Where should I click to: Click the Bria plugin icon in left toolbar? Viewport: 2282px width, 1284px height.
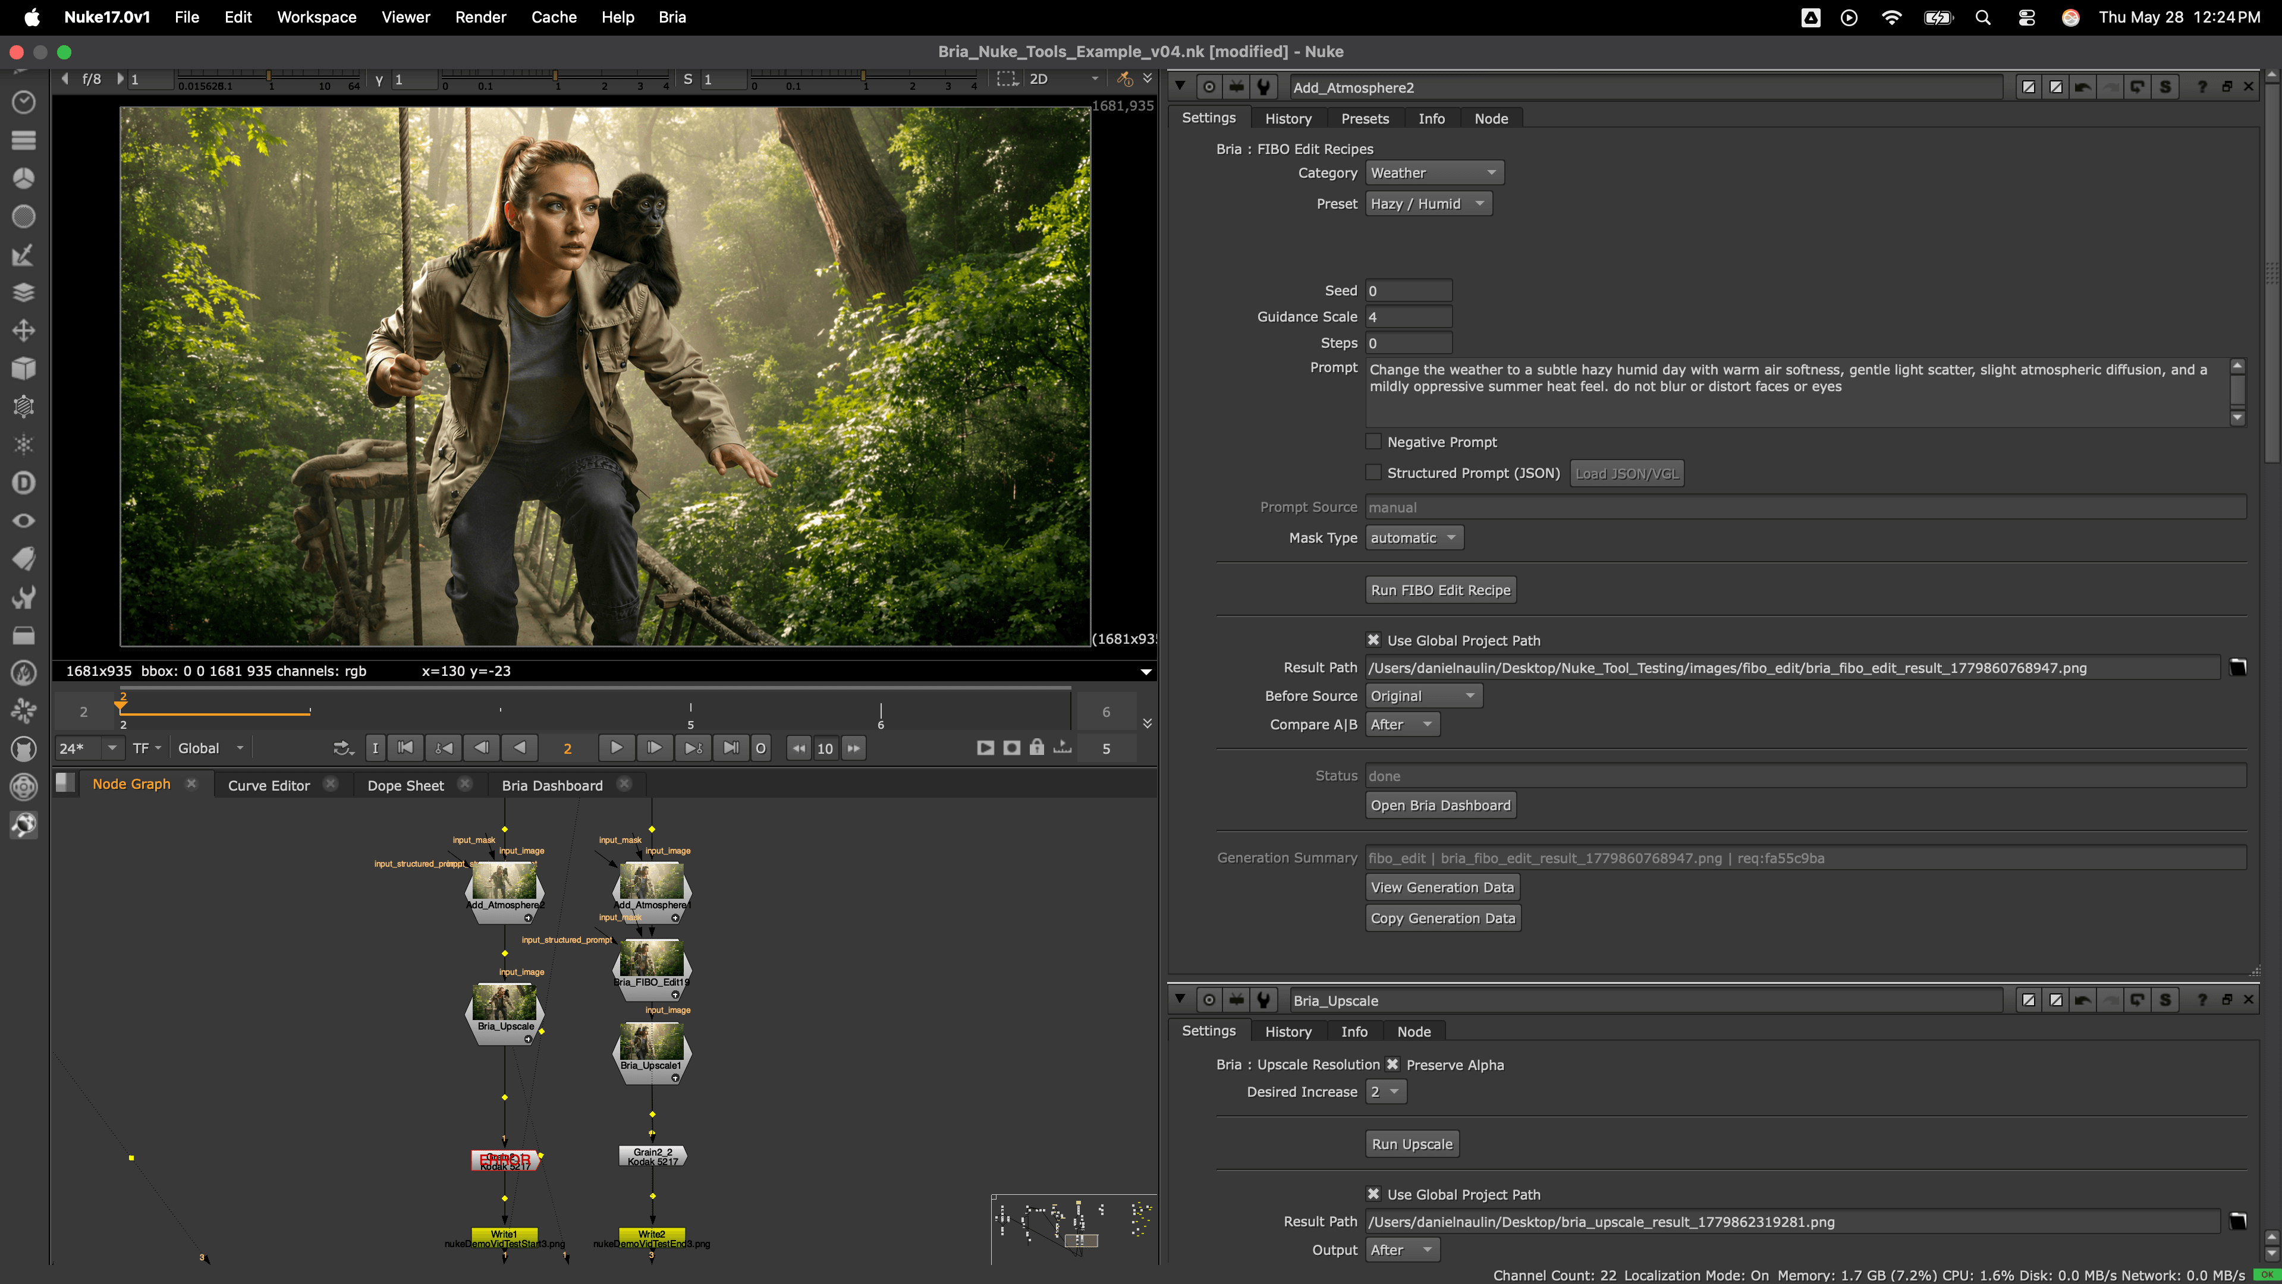[x=24, y=825]
